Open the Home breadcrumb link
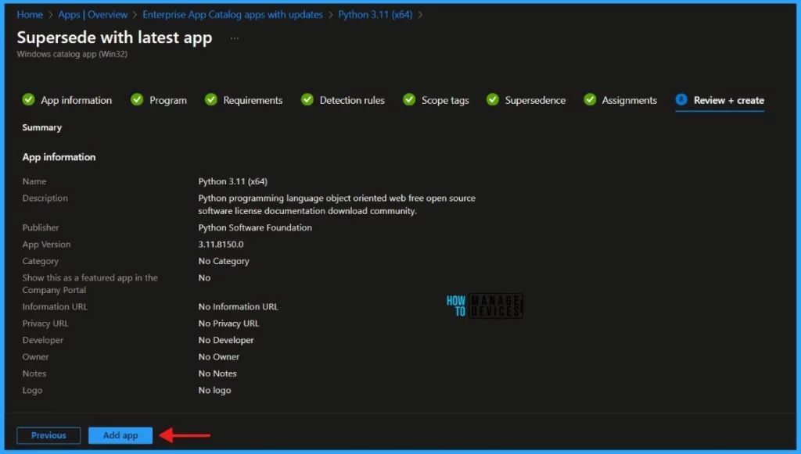This screenshot has width=801, height=454. point(30,15)
